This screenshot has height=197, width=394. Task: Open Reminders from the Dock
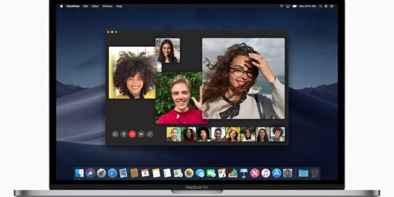click(x=167, y=173)
